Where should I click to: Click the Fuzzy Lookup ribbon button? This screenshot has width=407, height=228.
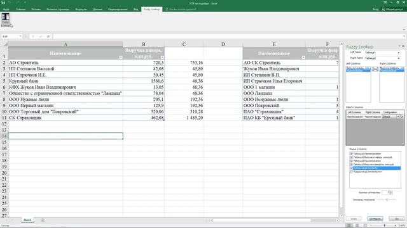6,20
